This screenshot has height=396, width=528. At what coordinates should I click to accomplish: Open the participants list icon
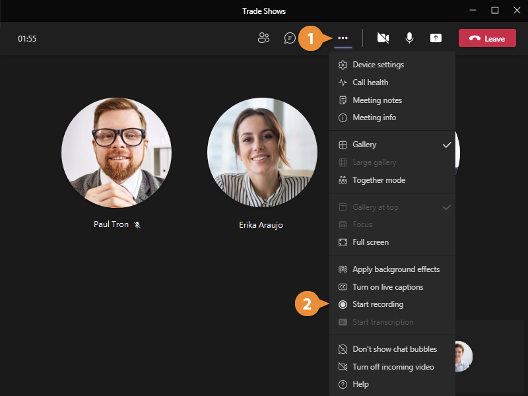(264, 38)
